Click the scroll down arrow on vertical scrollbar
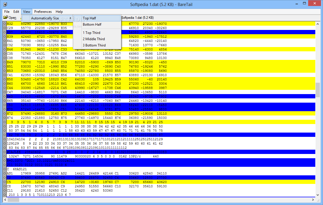The width and height of the screenshot is (323, 205). tap(318, 195)
